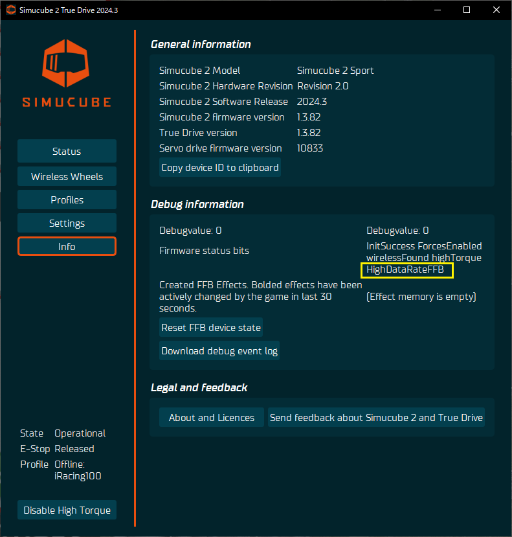
Task: Copy device ID to clipboard
Action: [x=219, y=168]
